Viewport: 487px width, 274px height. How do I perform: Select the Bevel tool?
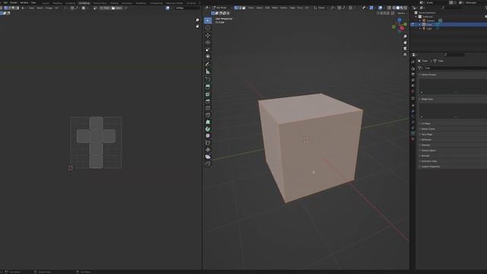coord(208,101)
